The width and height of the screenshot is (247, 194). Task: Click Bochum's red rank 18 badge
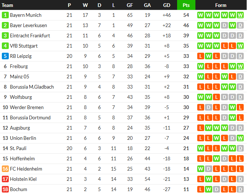coord(5,190)
